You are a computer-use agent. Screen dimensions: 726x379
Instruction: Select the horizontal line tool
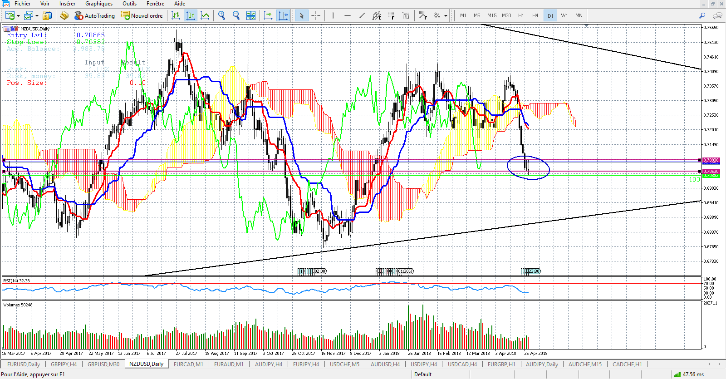point(348,15)
